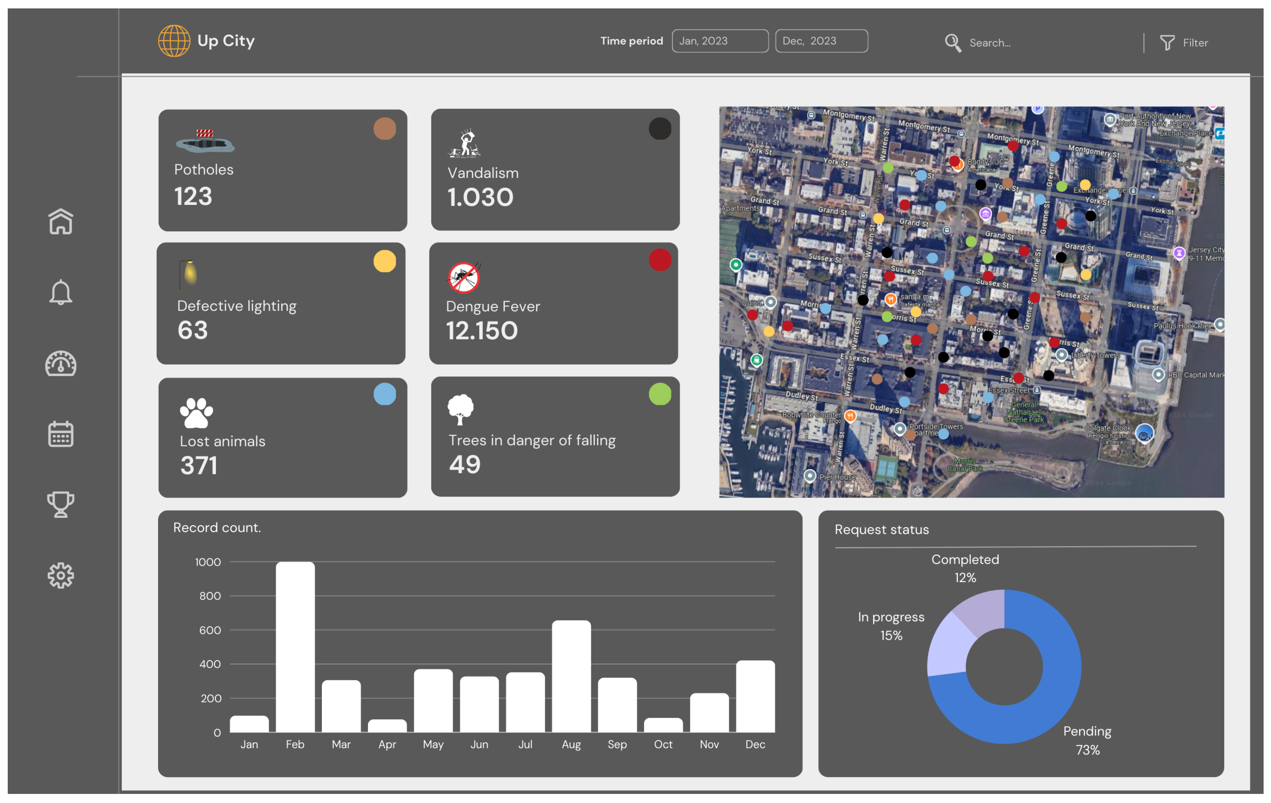This screenshot has width=1271, height=803.
Task: Click the filter funnel icon
Action: [x=1167, y=43]
